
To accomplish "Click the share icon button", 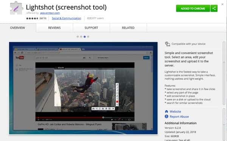I will pyautogui.click(x=214, y=8).
